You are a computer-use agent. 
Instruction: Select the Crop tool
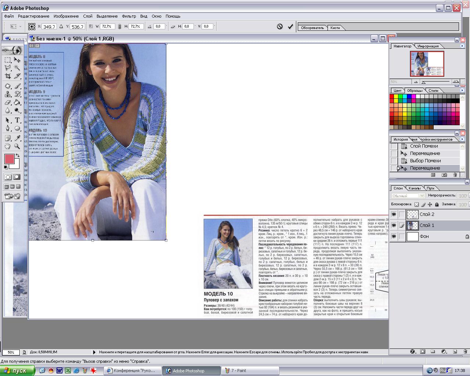pos(8,76)
